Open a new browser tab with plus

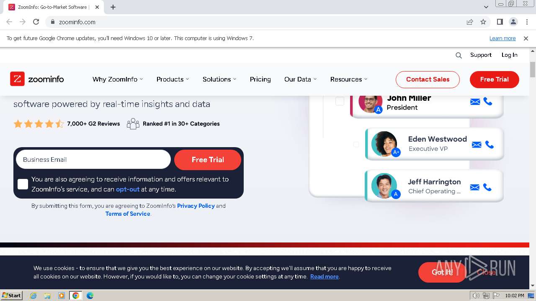tap(113, 7)
